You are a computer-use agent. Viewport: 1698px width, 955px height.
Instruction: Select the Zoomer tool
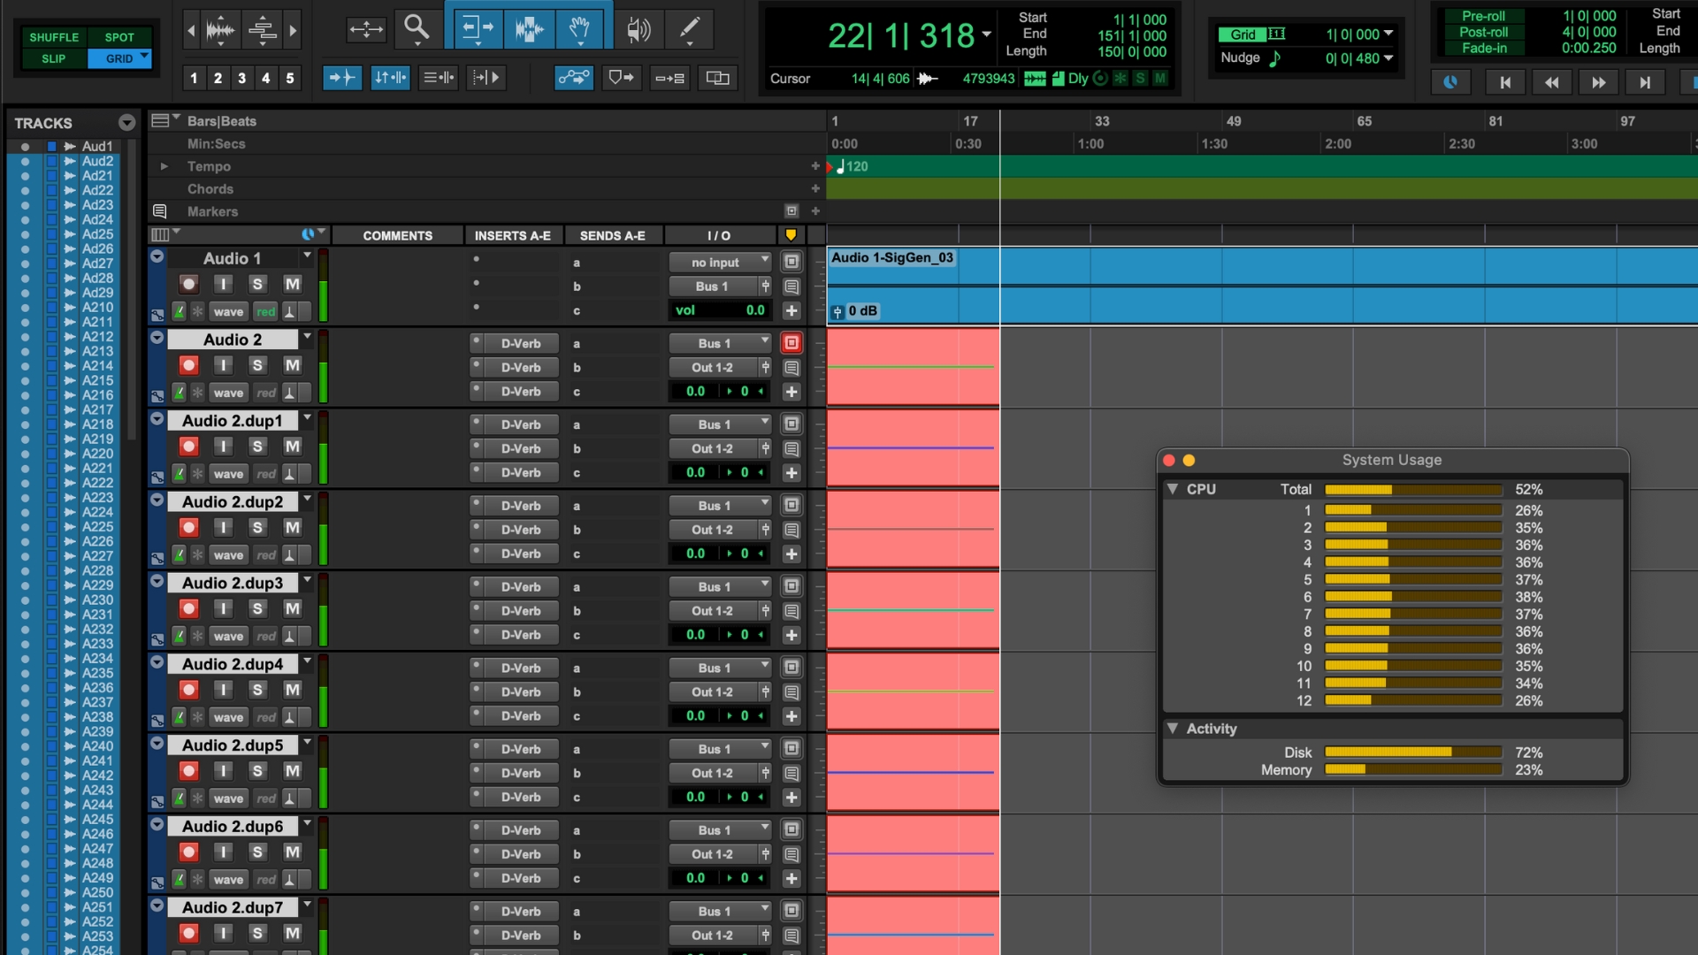coord(417,29)
